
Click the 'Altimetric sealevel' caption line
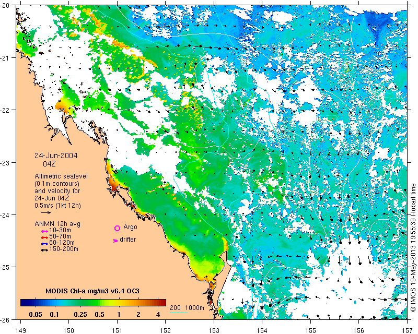(61, 176)
